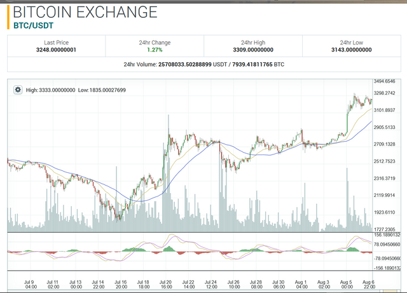Click the 2905.5133 price axis label

384,127
